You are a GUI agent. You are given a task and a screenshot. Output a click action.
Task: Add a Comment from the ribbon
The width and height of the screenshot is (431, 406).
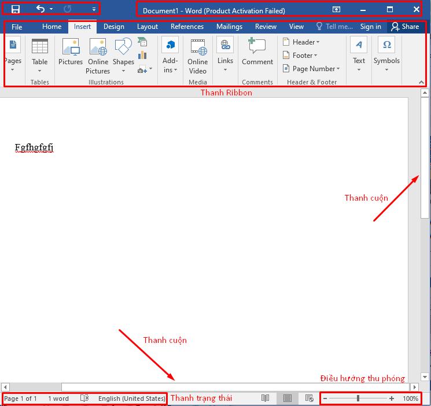pos(257,52)
